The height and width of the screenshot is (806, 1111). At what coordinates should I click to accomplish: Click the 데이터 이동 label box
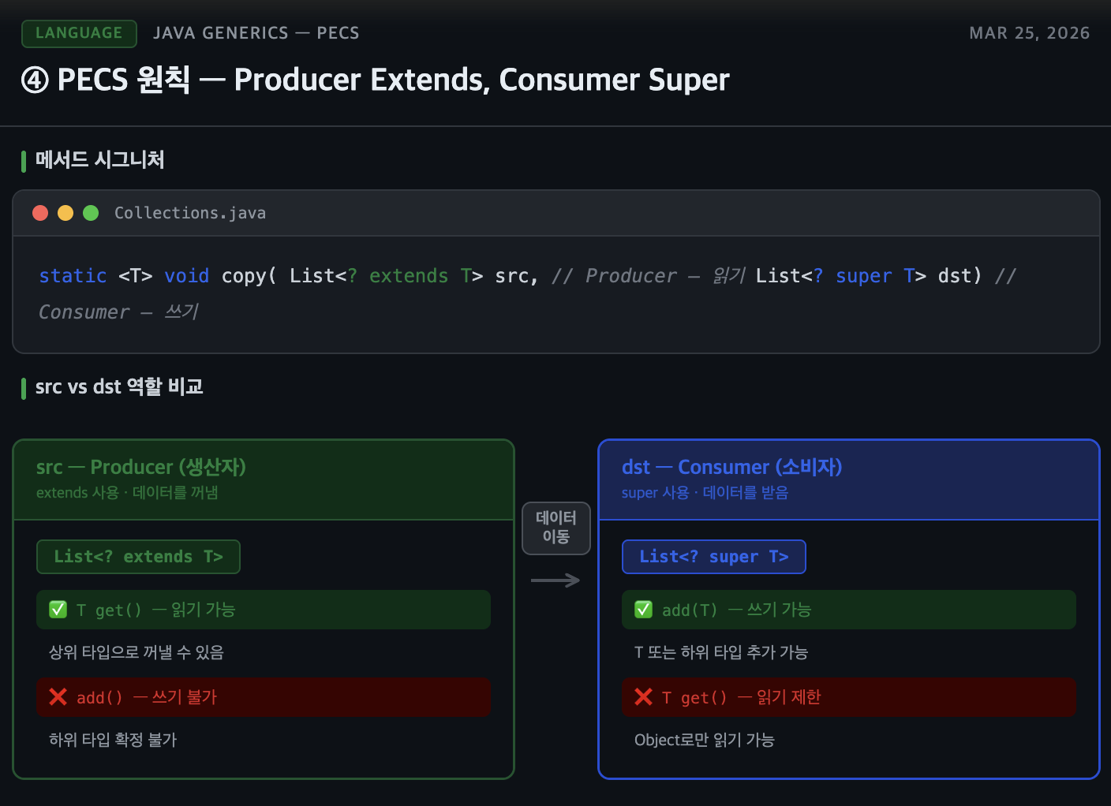(x=556, y=528)
